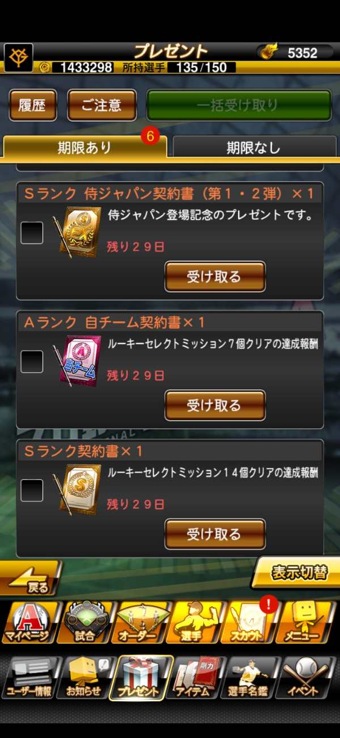
Task: Select the Sランク契約書 checkbox
Action: coord(32,490)
